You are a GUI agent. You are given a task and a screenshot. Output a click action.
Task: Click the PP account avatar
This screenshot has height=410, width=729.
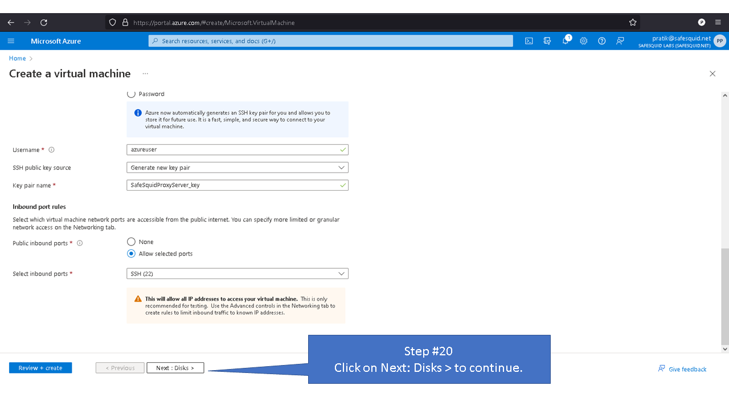point(720,41)
